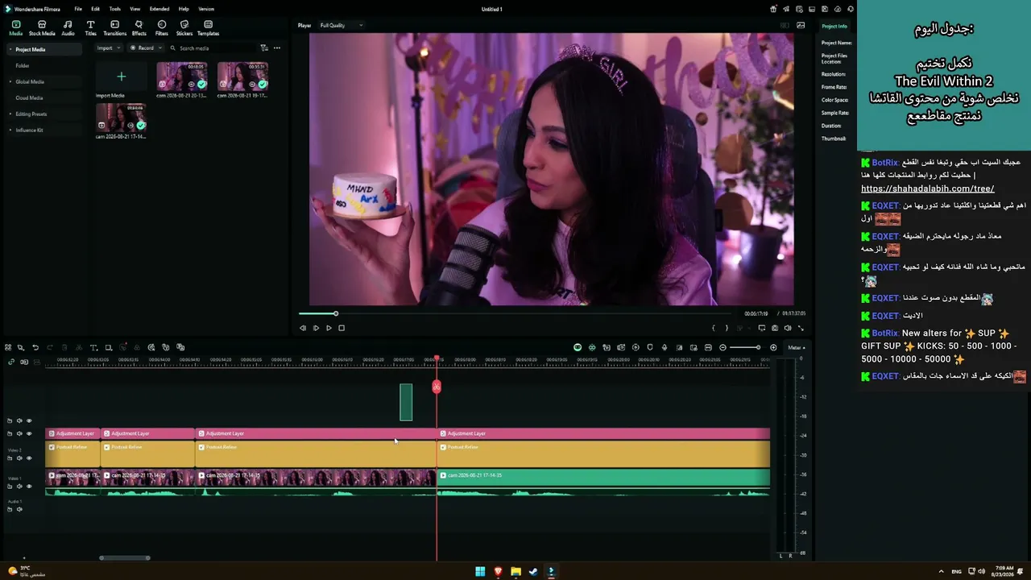Viewport: 1031px width, 580px height.
Task: Click the marker shield icon in timeline toolbar
Action: click(650, 347)
